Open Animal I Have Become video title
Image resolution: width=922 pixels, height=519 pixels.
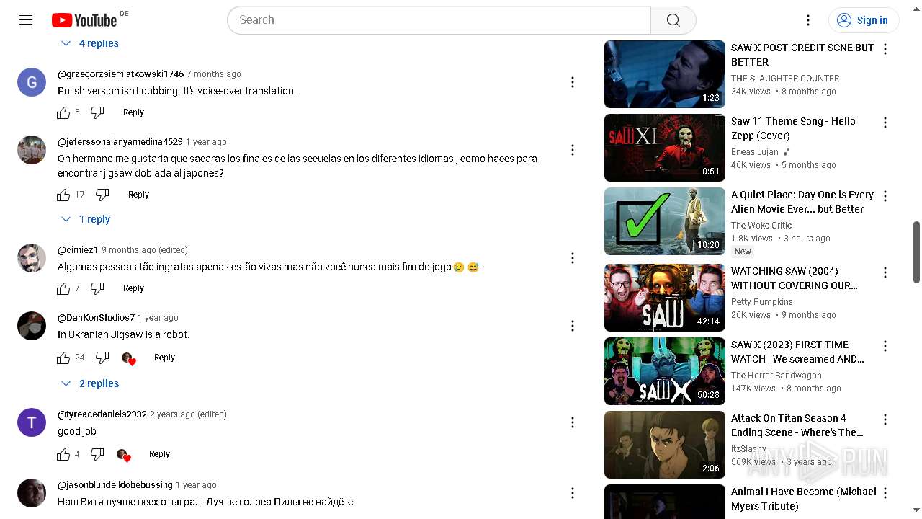tap(803, 499)
